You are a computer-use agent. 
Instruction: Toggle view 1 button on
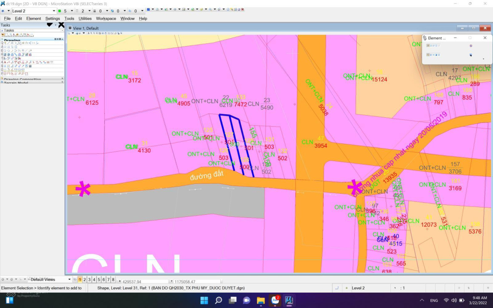tap(80, 279)
